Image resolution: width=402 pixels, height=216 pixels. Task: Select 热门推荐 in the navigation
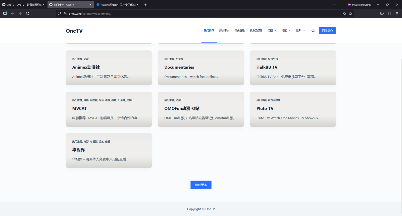209,30
